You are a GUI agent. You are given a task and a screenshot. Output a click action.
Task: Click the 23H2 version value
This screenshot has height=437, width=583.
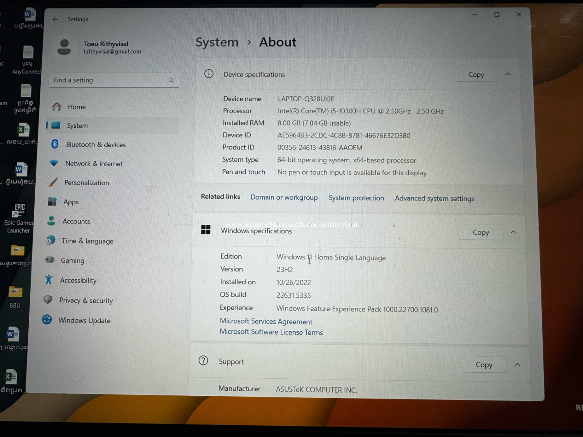coord(285,269)
